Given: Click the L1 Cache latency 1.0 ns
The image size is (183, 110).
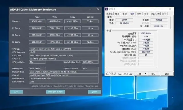Looking at the screenshot, I should [90, 28].
